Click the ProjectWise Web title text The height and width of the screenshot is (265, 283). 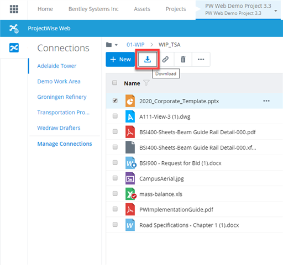49,28
